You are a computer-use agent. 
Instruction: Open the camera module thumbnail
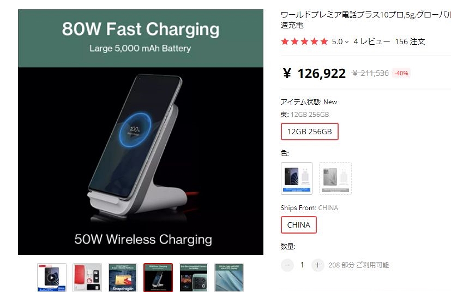pyautogui.click(x=194, y=277)
